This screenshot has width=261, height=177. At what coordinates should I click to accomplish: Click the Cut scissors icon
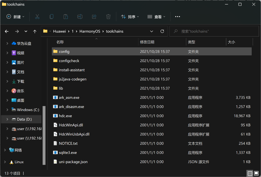coord(37,17)
